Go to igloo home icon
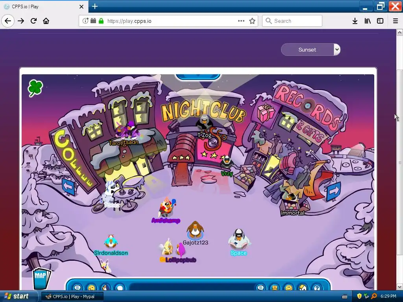 coord(303,287)
